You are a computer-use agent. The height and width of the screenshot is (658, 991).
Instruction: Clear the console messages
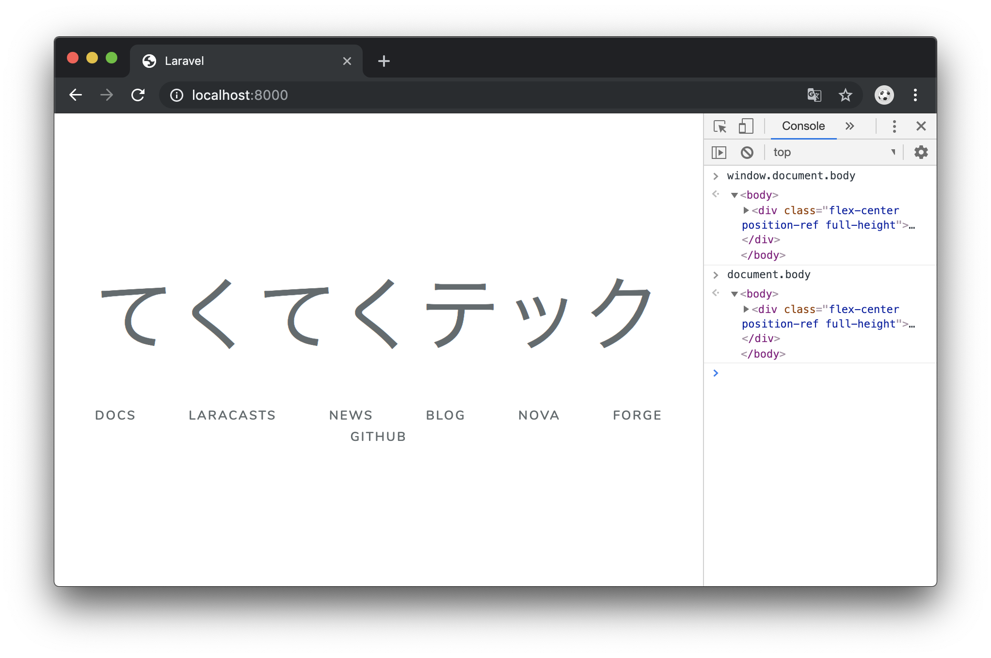[747, 152]
